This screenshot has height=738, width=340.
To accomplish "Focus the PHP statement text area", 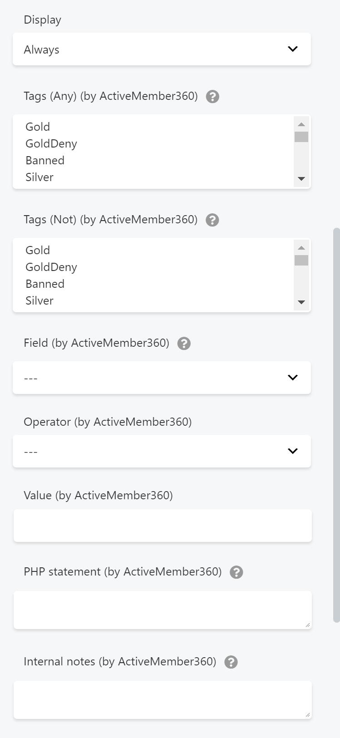I will pyautogui.click(x=163, y=610).
